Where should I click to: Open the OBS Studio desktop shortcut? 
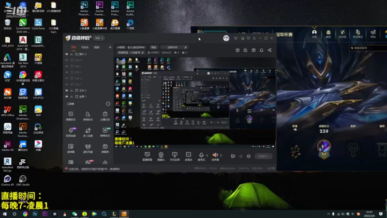pyautogui.click(x=23, y=180)
